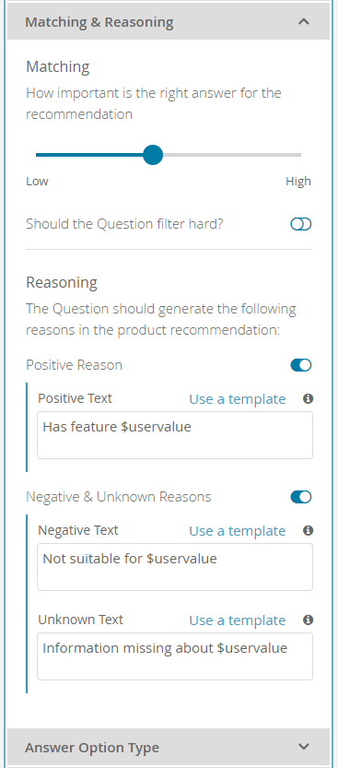Disable the Positive Reason toggle
The width and height of the screenshot is (338, 768).
[301, 365]
